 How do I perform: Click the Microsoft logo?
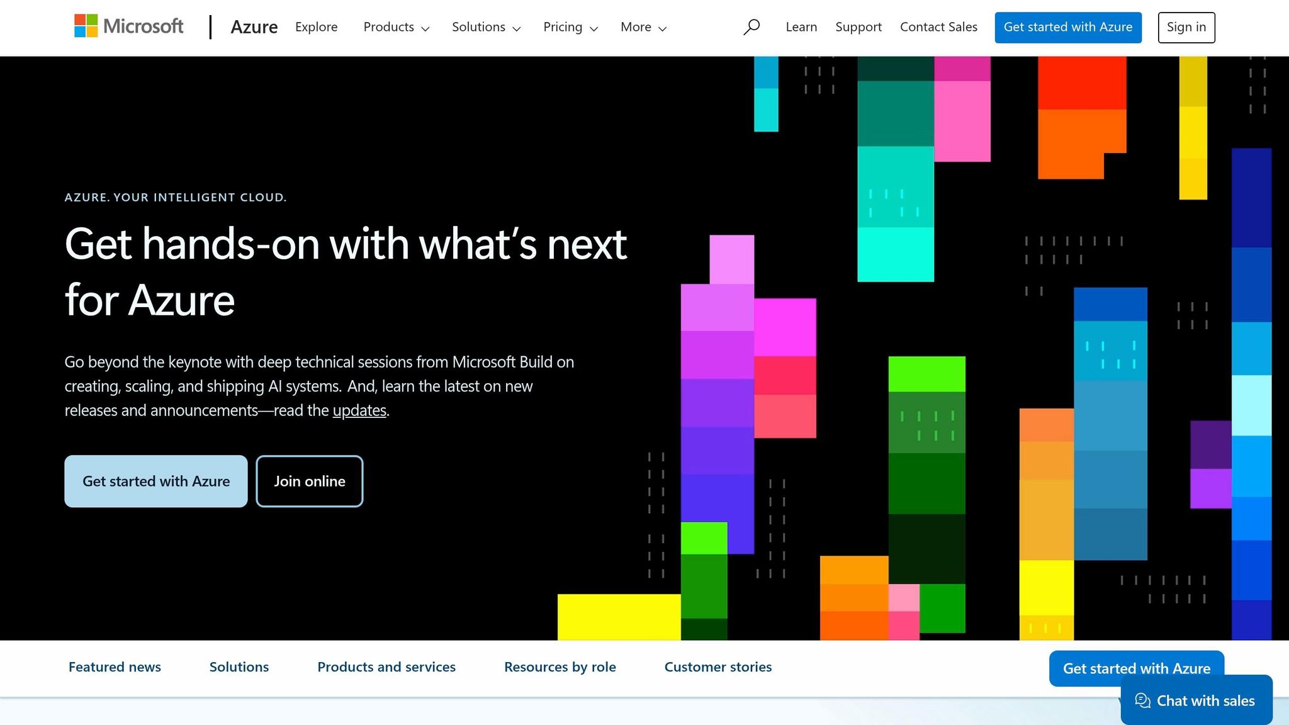[129, 26]
